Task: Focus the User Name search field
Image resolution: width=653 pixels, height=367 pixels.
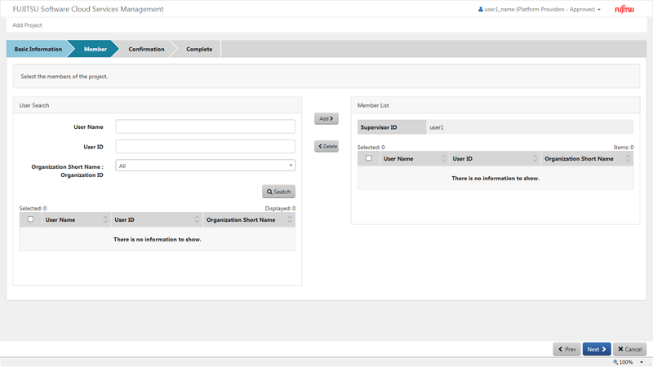Action: click(206, 126)
